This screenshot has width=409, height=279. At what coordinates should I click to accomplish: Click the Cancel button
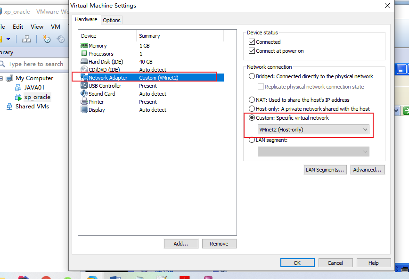[335, 263]
